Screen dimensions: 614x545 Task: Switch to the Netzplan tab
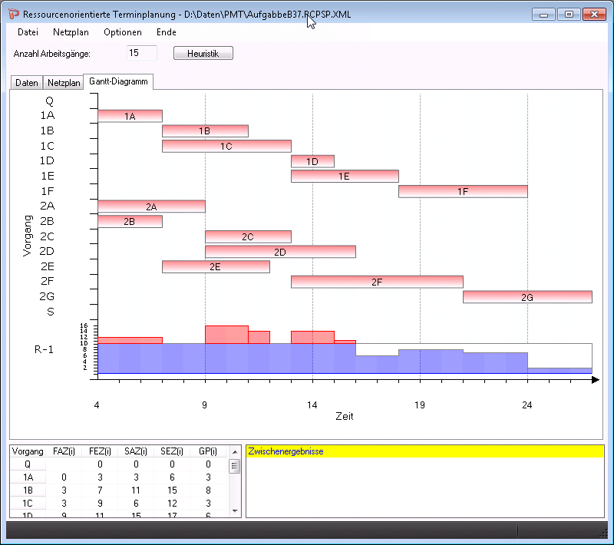[64, 83]
